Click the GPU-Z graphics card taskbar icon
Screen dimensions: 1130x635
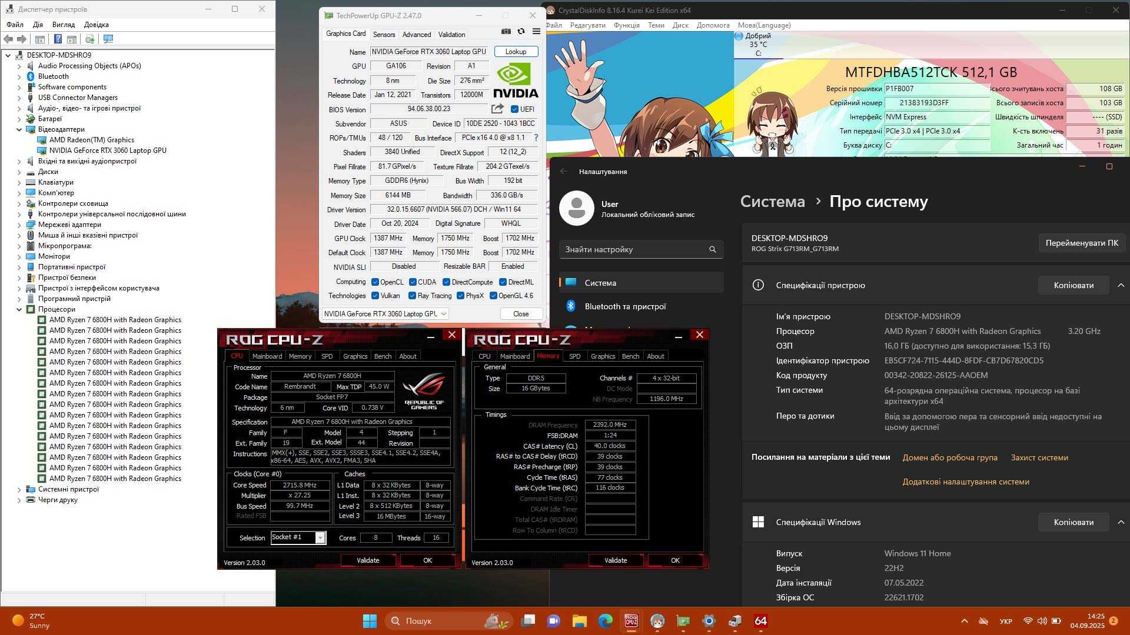[x=683, y=621]
